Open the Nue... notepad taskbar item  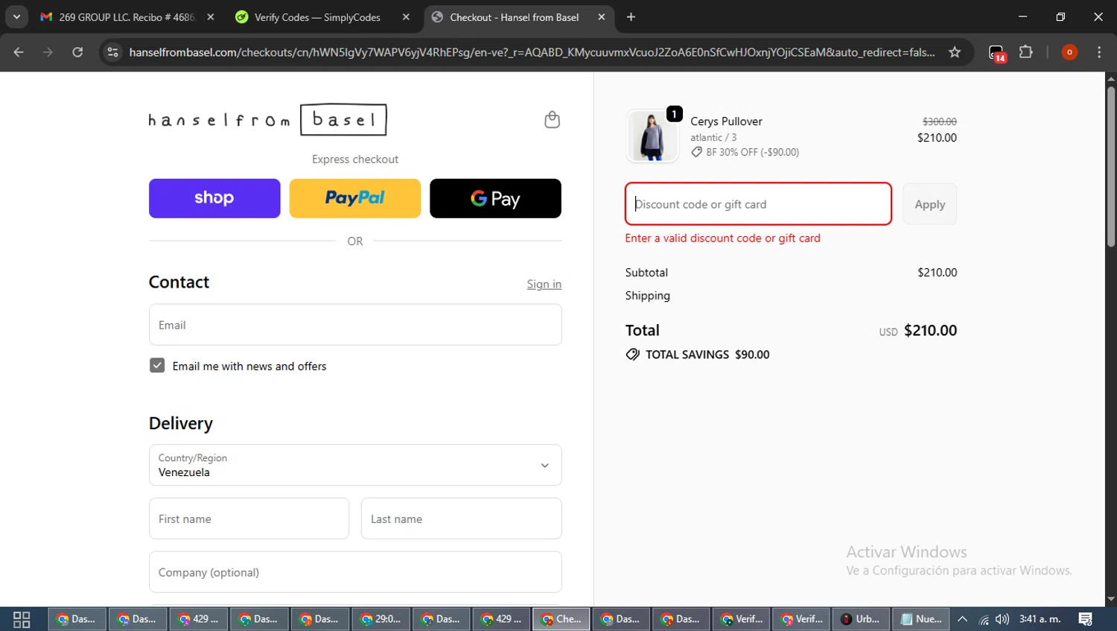tap(921, 619)
